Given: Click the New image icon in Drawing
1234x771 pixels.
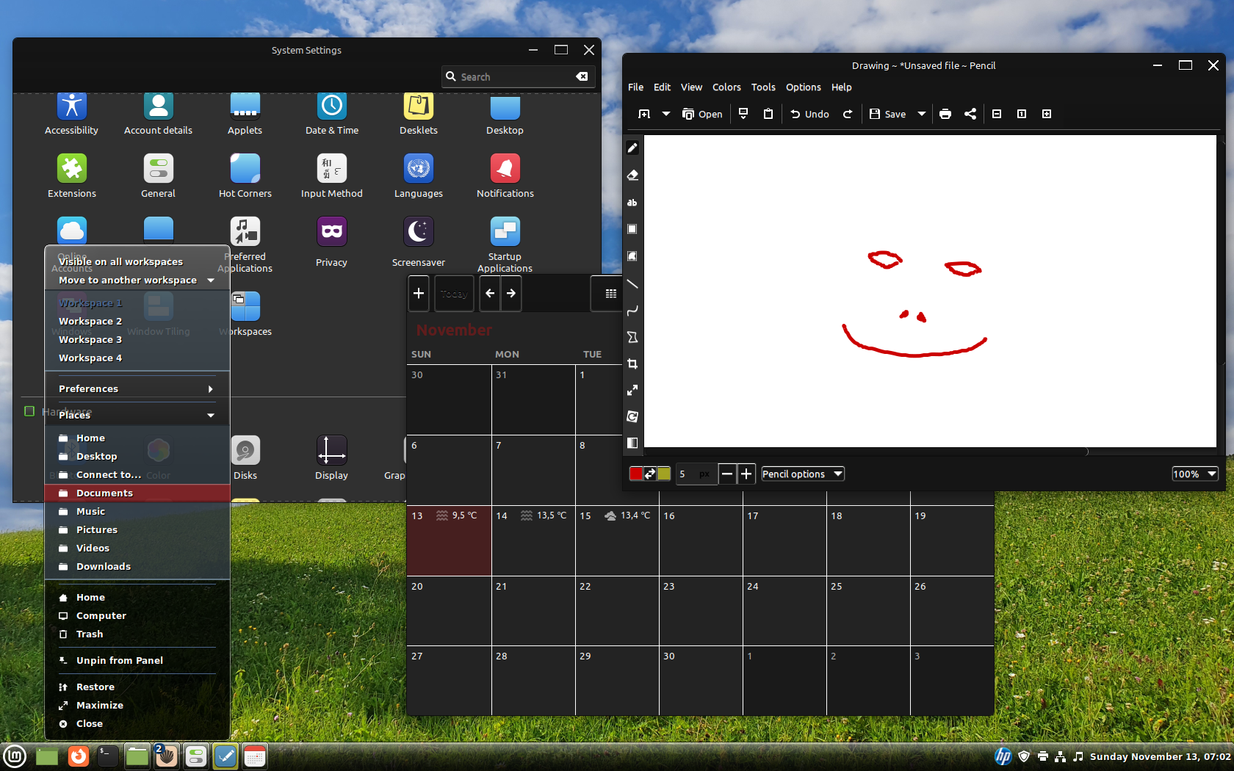Looking at the screenshot, I should (644, 114).
